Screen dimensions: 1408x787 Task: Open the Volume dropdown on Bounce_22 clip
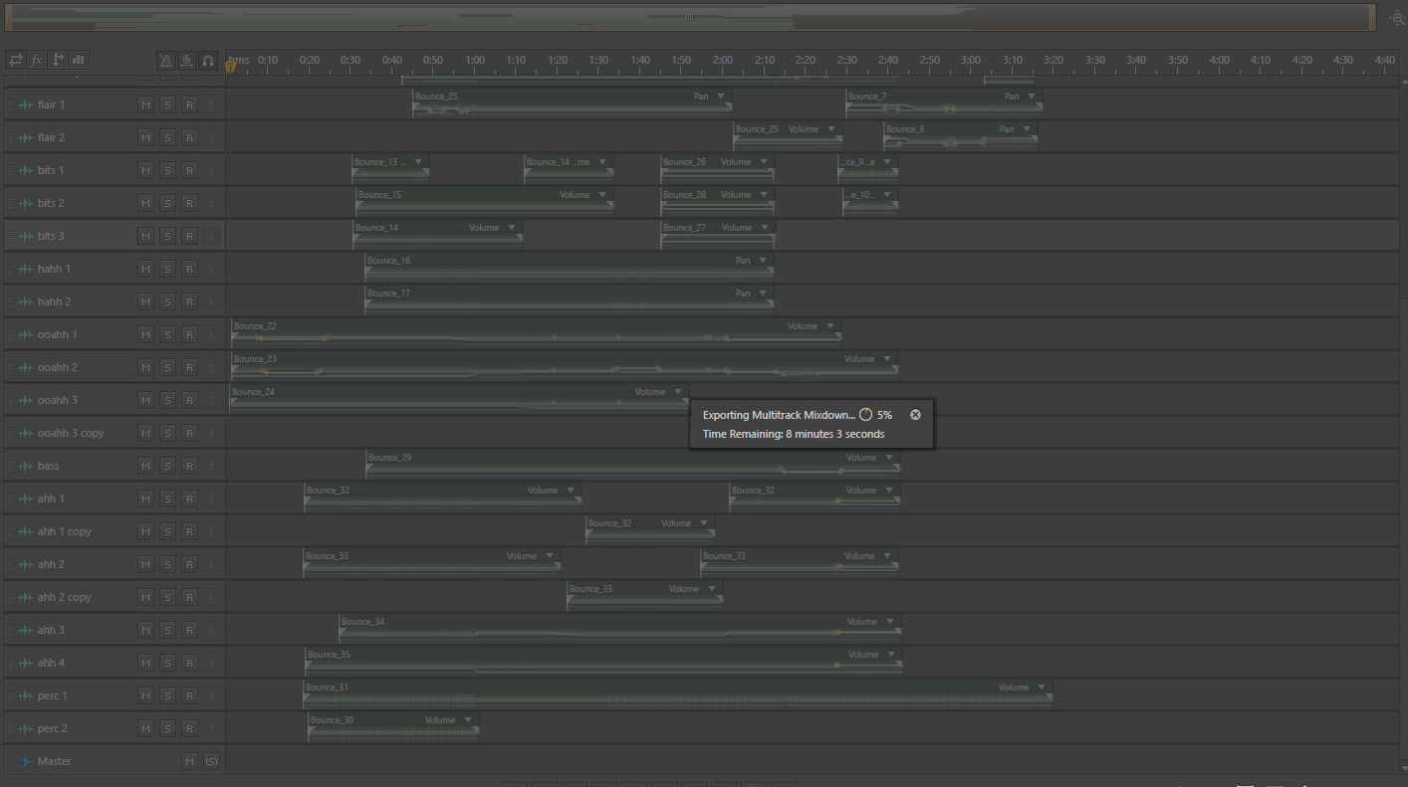[829, 326]
